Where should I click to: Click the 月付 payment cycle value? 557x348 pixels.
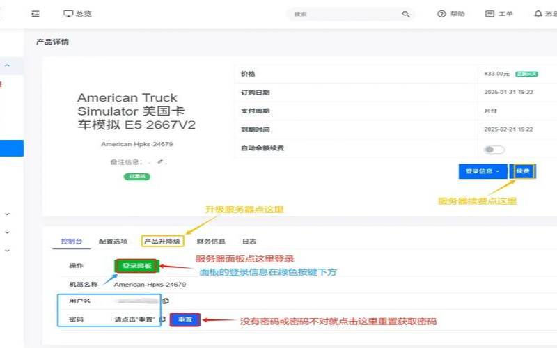490,111
